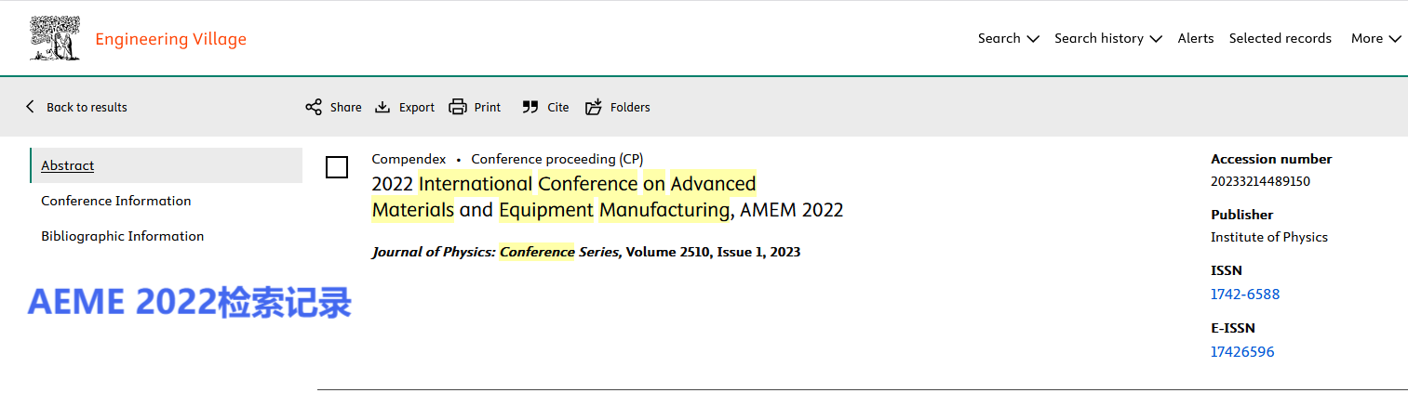Expand the Search history dropdown
This screenshot has height=393, width=1408.
coord(1108,38)
